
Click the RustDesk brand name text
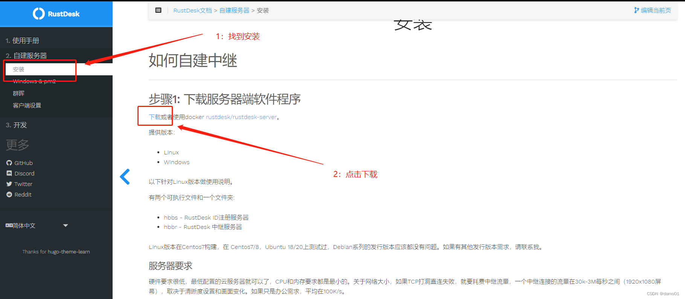click(64, 14)
